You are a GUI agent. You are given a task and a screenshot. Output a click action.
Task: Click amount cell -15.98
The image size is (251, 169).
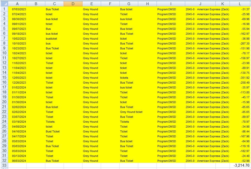[240, 102]
